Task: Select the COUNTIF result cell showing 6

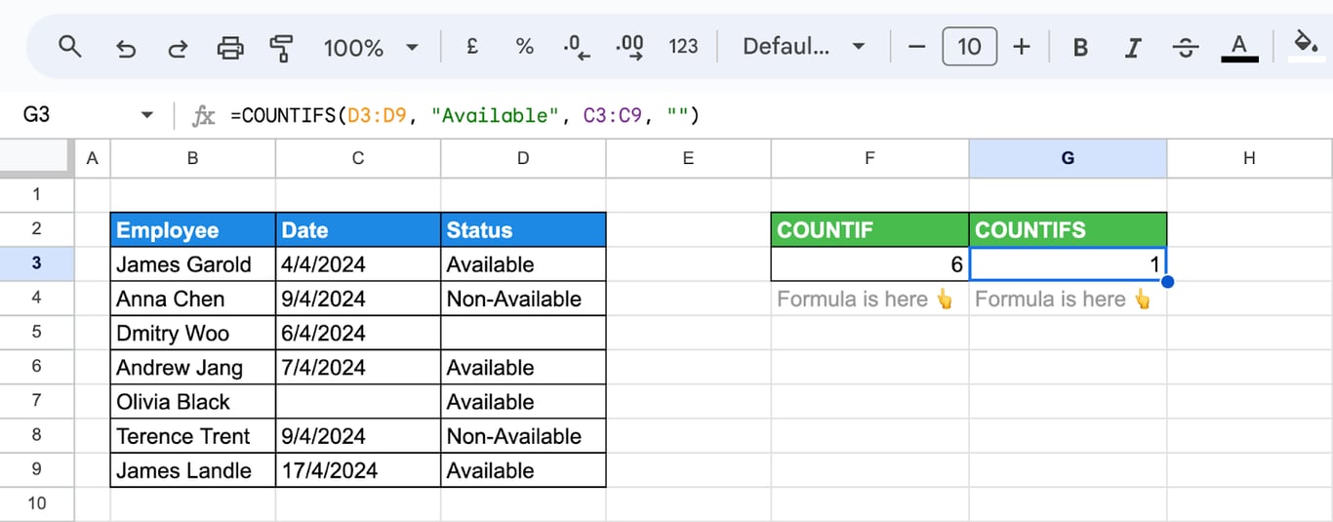Action: pos(869,264)
